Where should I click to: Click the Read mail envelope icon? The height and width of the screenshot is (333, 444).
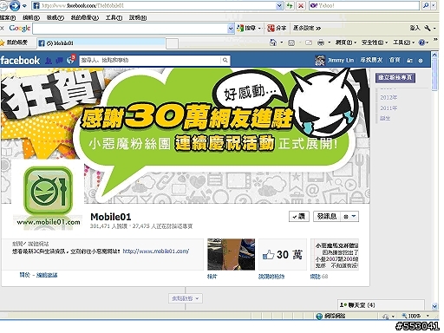pos(309,43)
